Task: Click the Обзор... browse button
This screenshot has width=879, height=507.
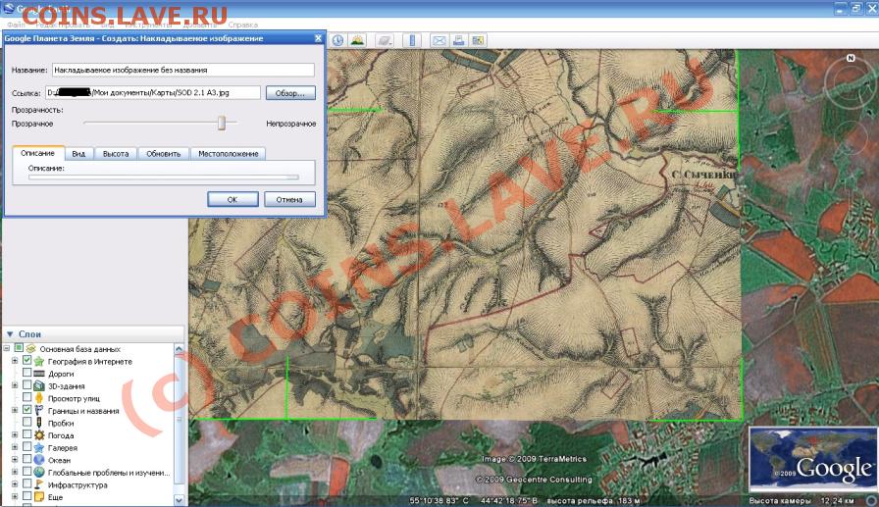Action: (290, 93)
